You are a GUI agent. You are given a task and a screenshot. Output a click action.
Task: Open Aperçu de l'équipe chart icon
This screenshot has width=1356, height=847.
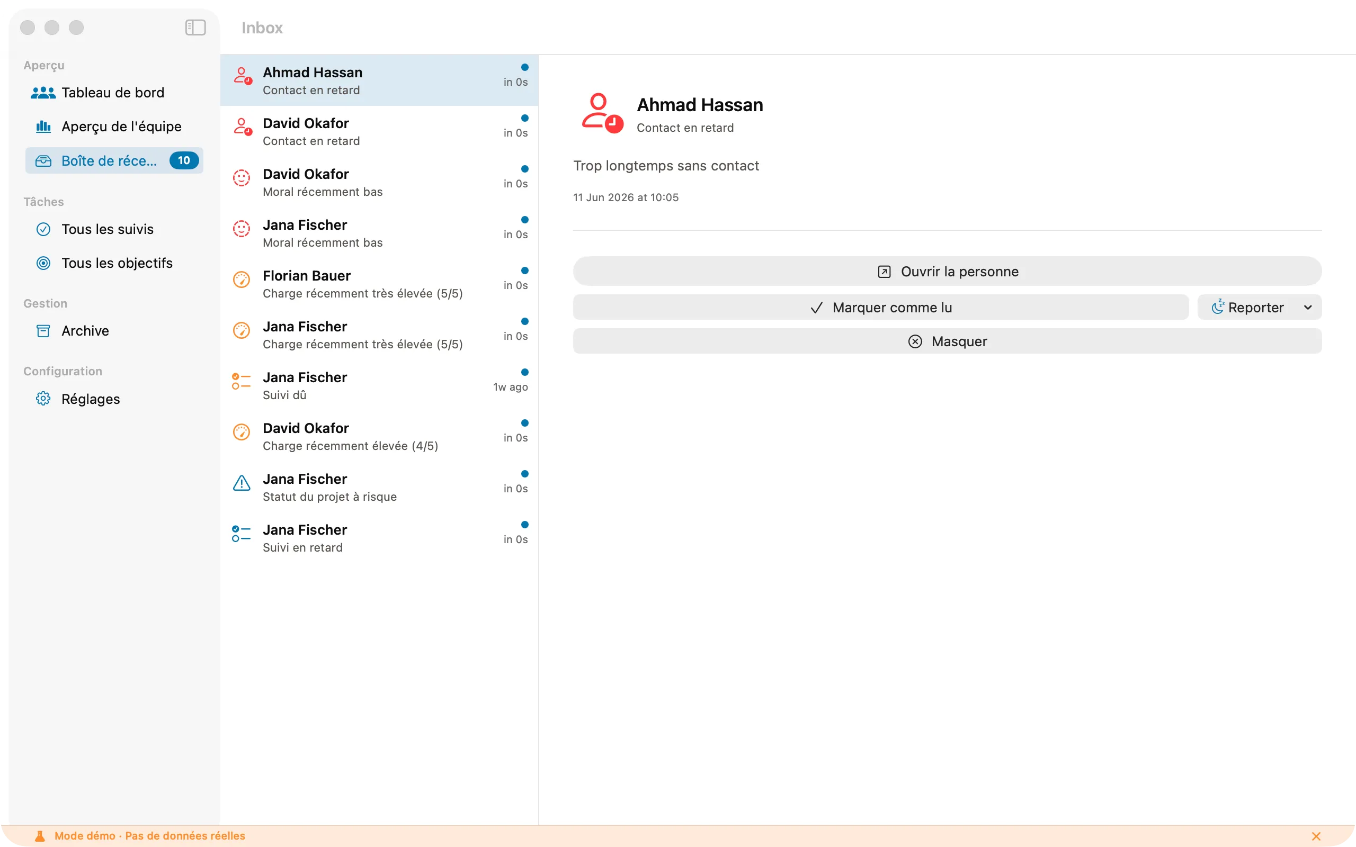43,127
